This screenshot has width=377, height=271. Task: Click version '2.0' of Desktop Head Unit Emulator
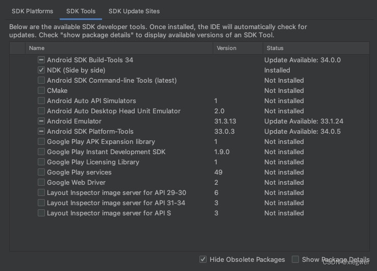pos(219,111)
